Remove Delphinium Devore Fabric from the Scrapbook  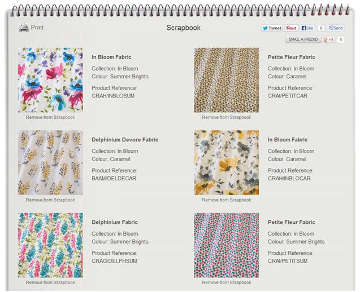tap(50, 200)
